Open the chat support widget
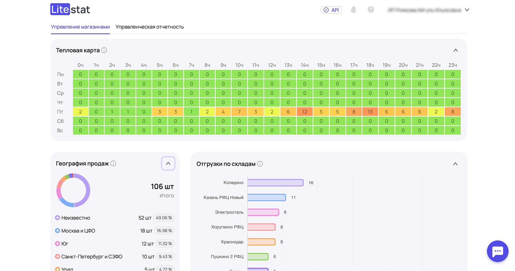 click(497, 251)
